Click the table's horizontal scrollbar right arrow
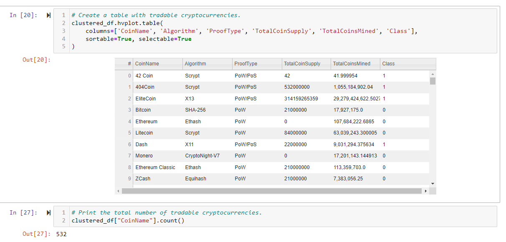Screen dimensions: 506x242 pyautogui.click(x=426, y=191)
